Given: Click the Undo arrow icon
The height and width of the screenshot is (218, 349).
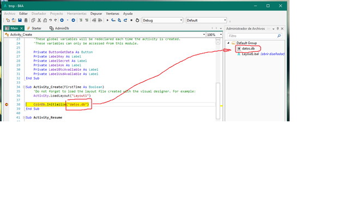Looking at the screenshot, I should 50,20.
